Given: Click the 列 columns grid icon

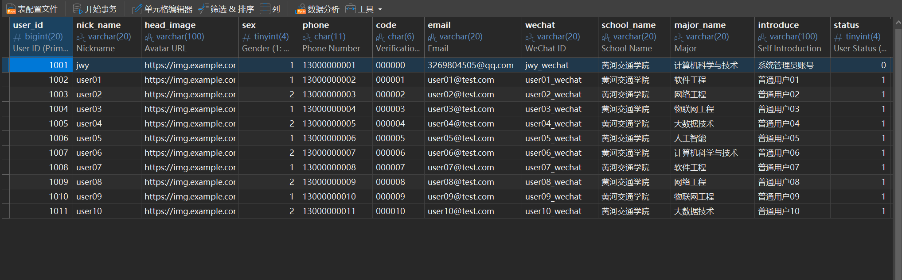Looking at the screenshot, I should pyautogui.click(x=265, y=9).
